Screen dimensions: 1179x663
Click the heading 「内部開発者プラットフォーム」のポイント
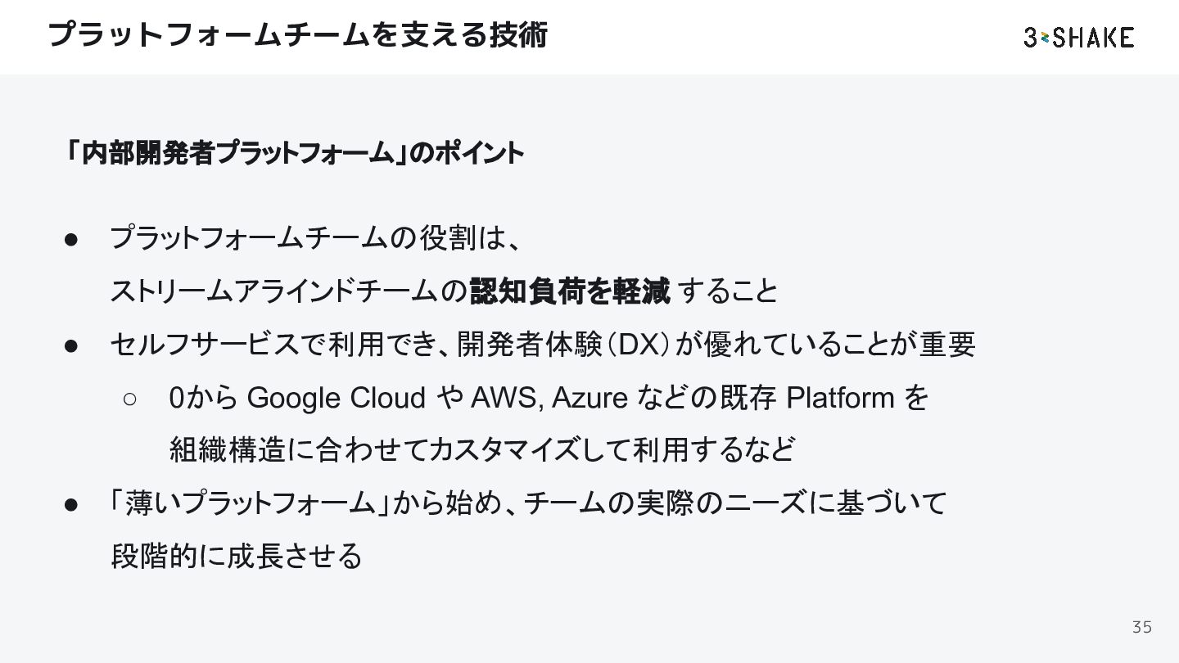point(295,152)
